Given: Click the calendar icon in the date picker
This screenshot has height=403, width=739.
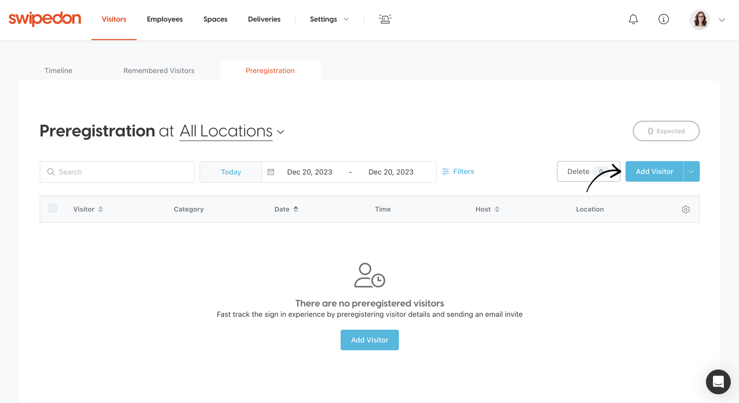Looking at the screenshot, I should 271,172.
